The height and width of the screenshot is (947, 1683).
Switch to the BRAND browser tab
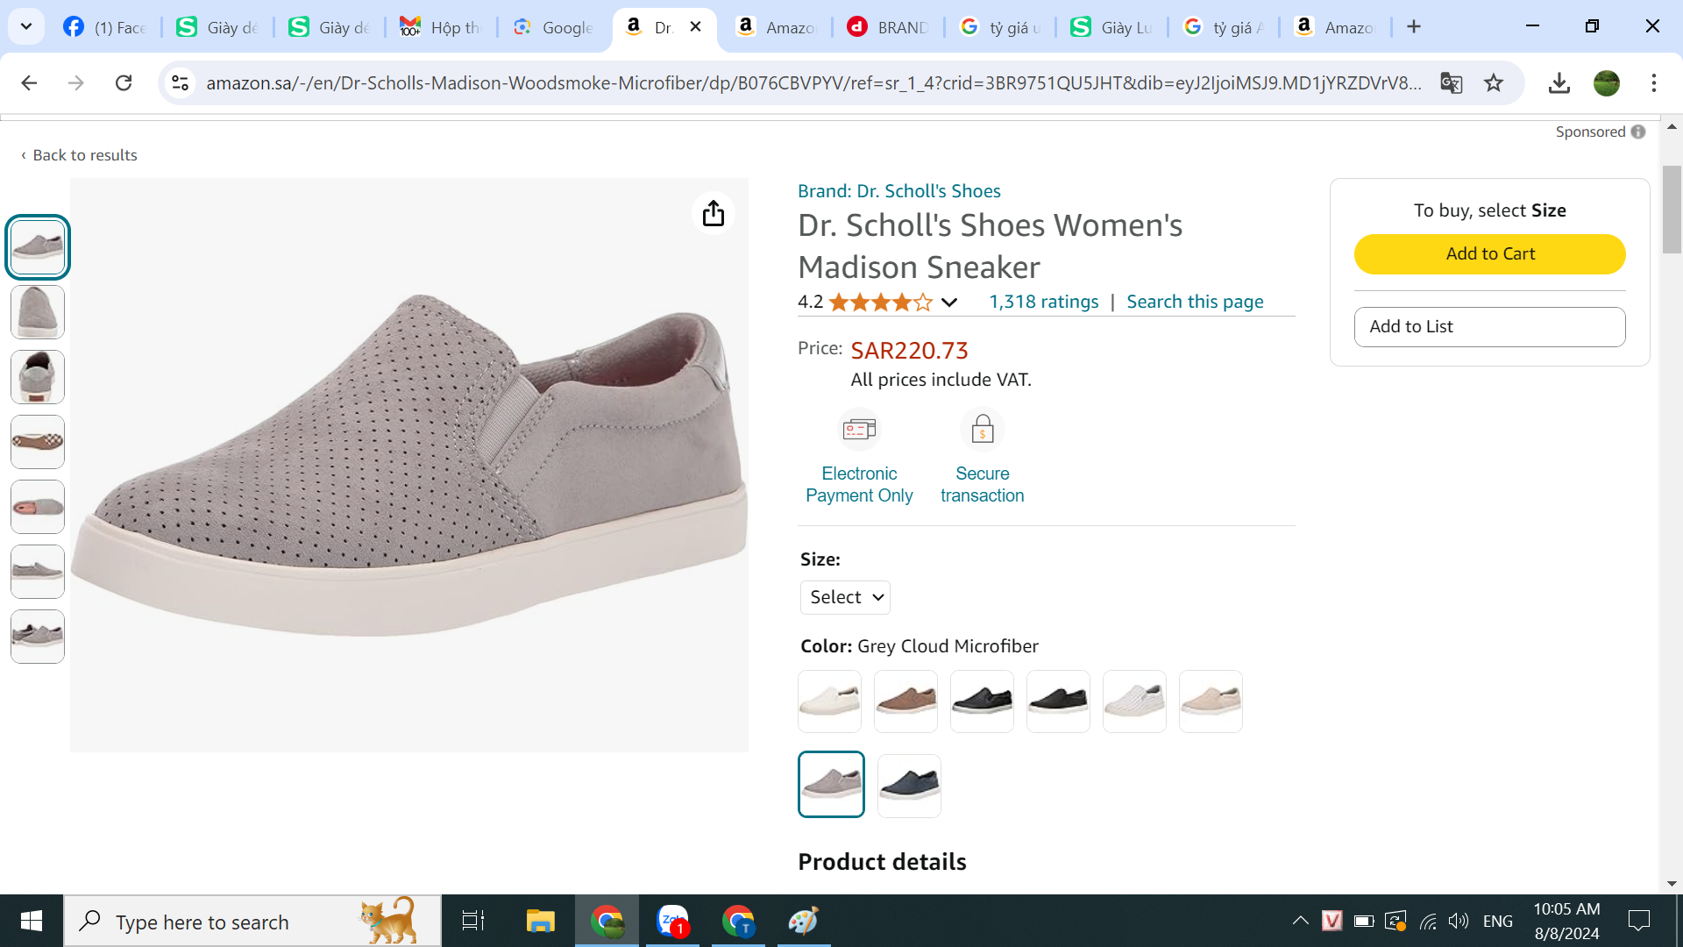[x=889, y=27]
